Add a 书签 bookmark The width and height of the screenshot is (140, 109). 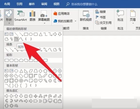tap(101, 17)
